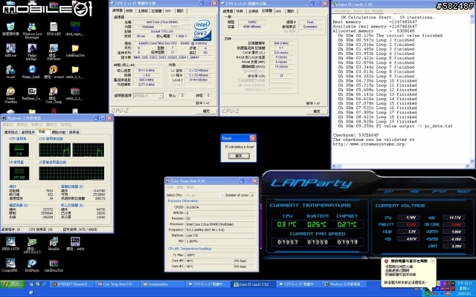Switch to Super PI taskbar button

(x=254, y=284)
